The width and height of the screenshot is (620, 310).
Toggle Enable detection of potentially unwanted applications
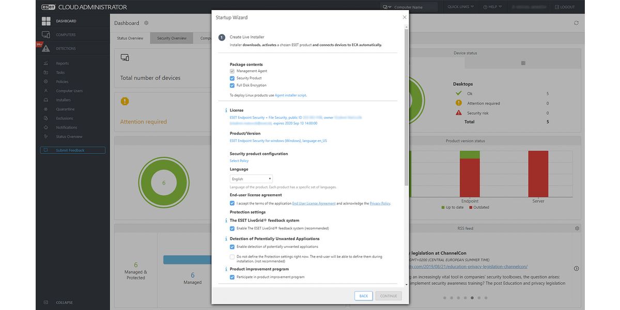pos(232,247)
